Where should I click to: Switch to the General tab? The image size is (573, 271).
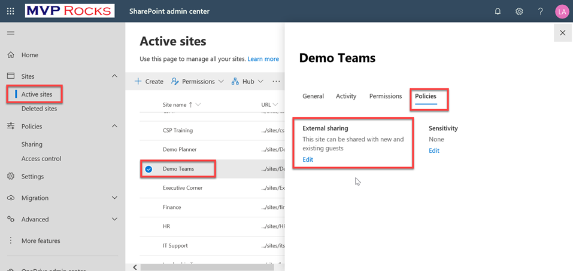[x=313, y=96]
